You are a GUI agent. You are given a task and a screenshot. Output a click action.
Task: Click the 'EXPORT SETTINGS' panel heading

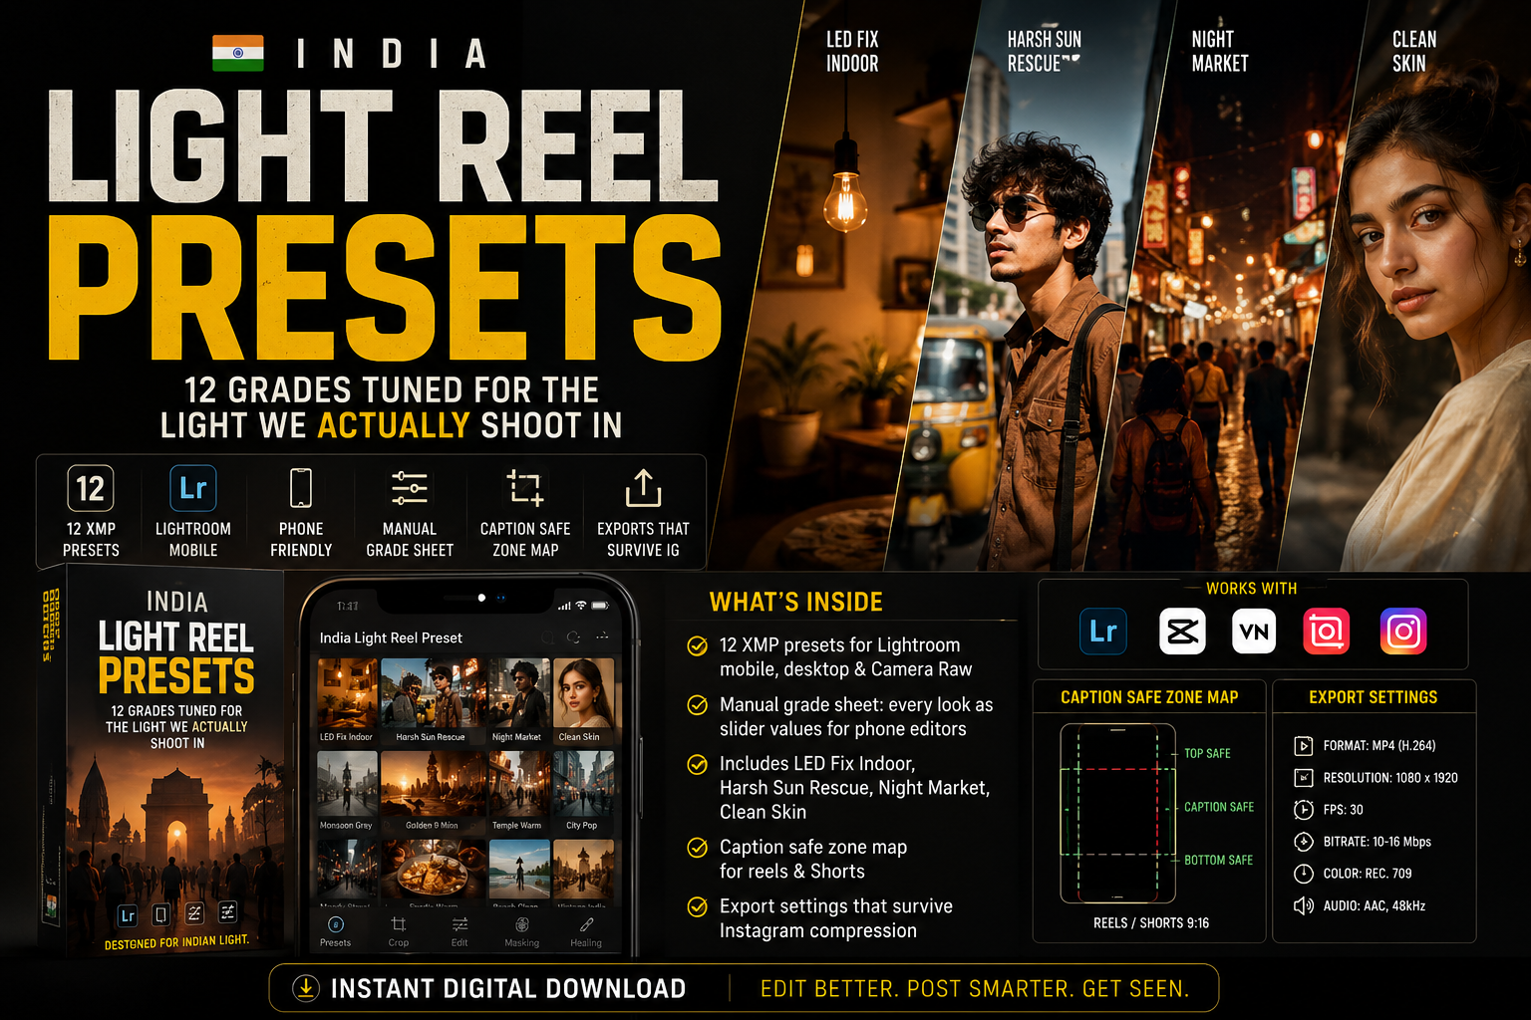click(x=1374, y=697)
